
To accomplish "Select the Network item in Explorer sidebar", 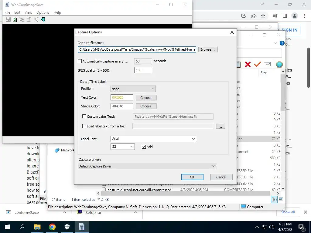I will point(64,150).
